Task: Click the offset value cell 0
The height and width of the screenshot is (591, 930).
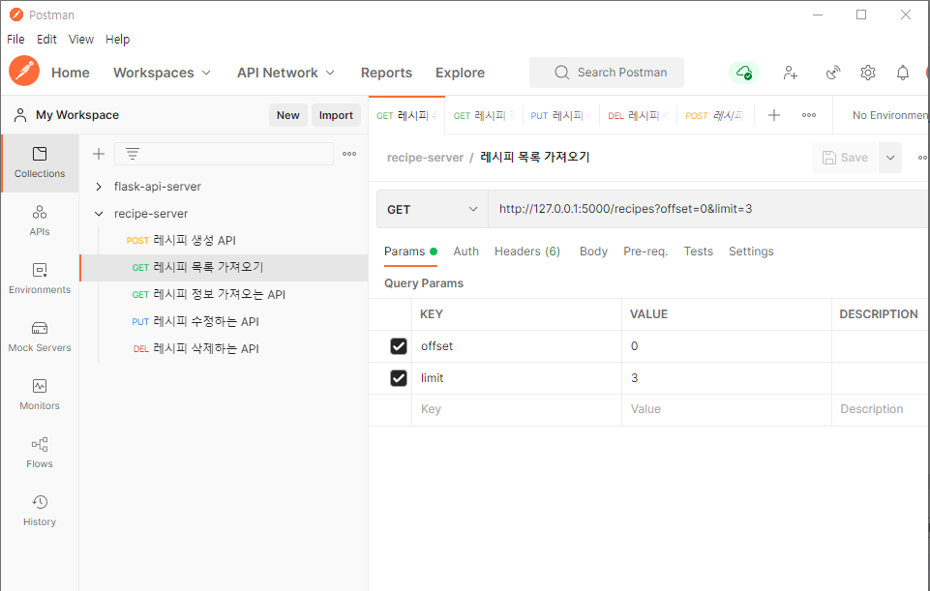Action: (x=726, y=346)
